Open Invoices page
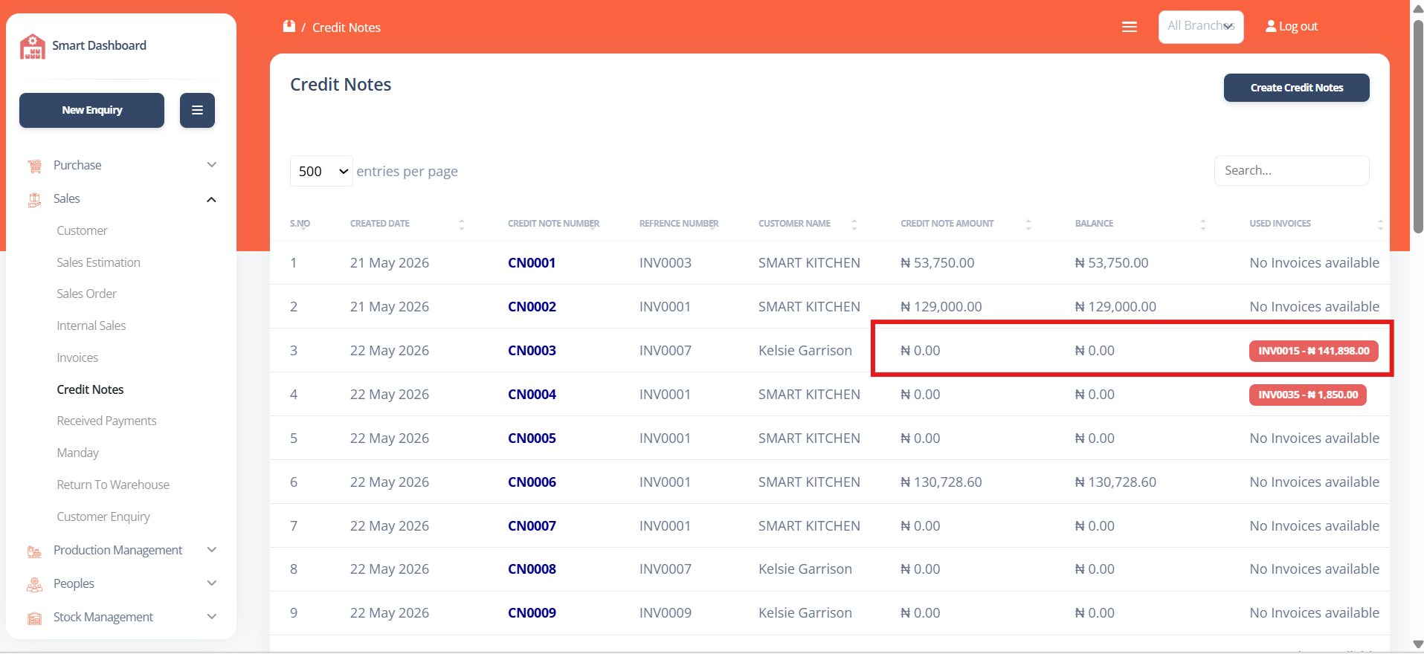Viewport: 1424px width, 654px height. pos(77,357)
